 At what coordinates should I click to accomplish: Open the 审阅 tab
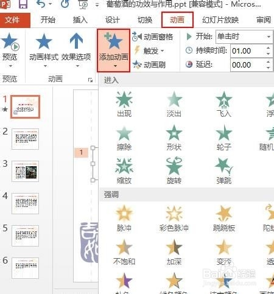(264, 20)
